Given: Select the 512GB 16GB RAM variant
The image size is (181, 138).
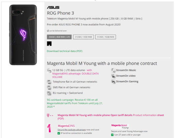Looking at the screenshot, I should 105,37.
